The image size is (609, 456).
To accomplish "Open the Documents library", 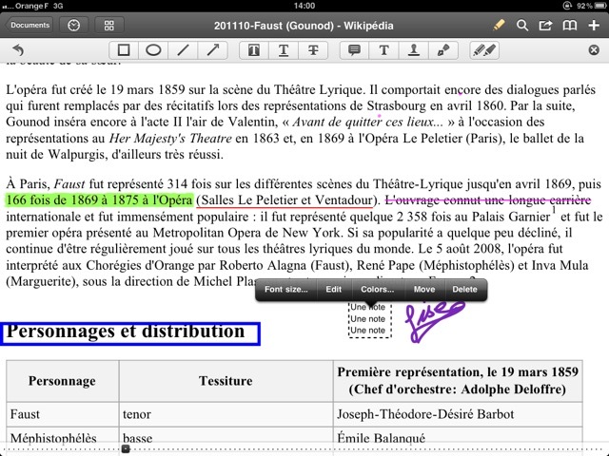I will [x=29, y=26].
